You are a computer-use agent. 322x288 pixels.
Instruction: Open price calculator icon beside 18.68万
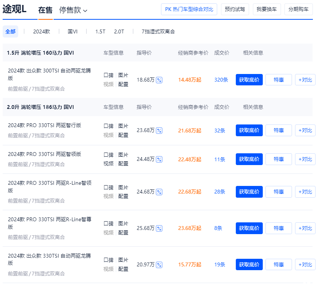159,80
